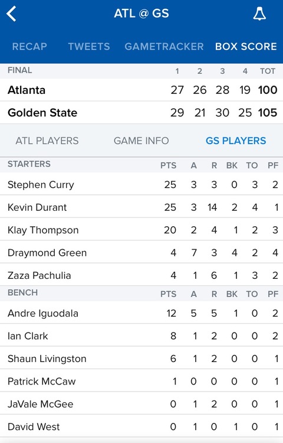
Task: Tap the back arrow icon
Action: point(12,14)
